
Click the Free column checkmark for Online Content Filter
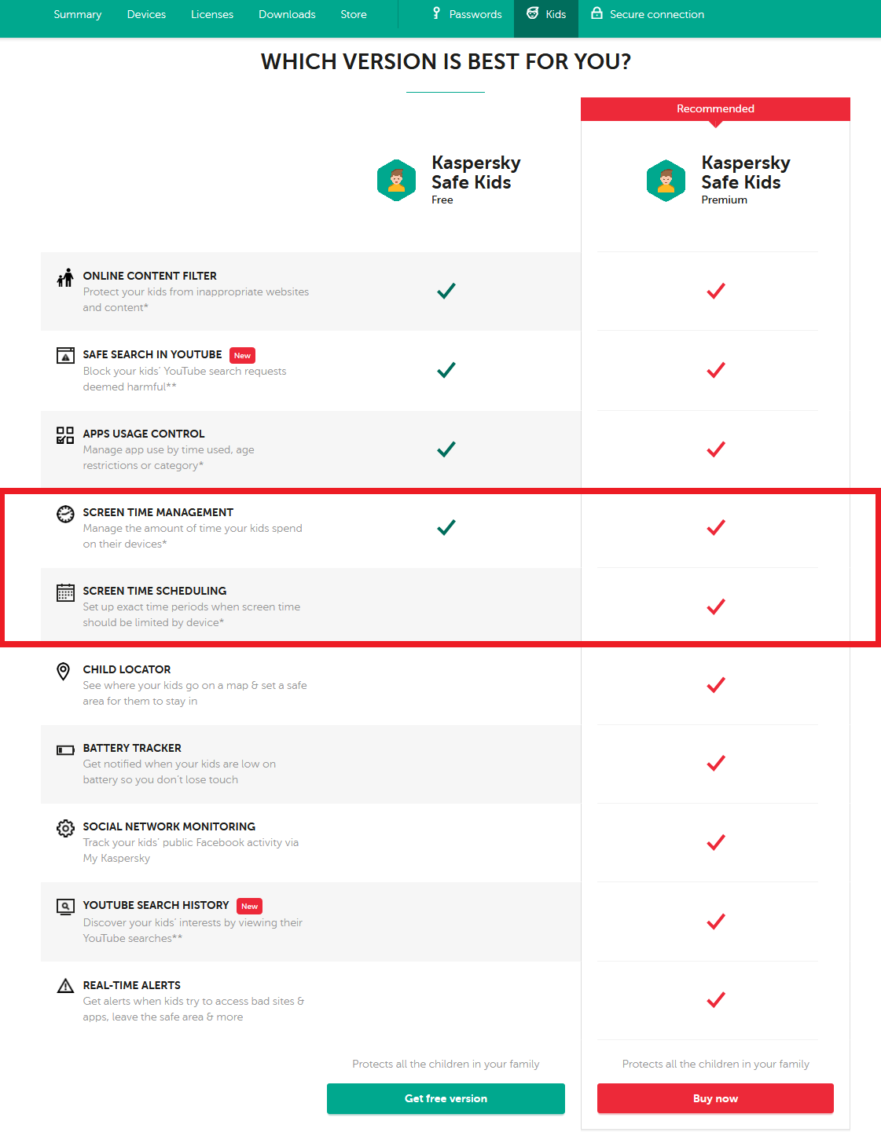pyautogui.click(x=446, y=291)
